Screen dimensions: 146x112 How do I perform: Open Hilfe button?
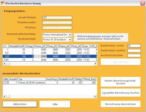[x=55, y=104]
